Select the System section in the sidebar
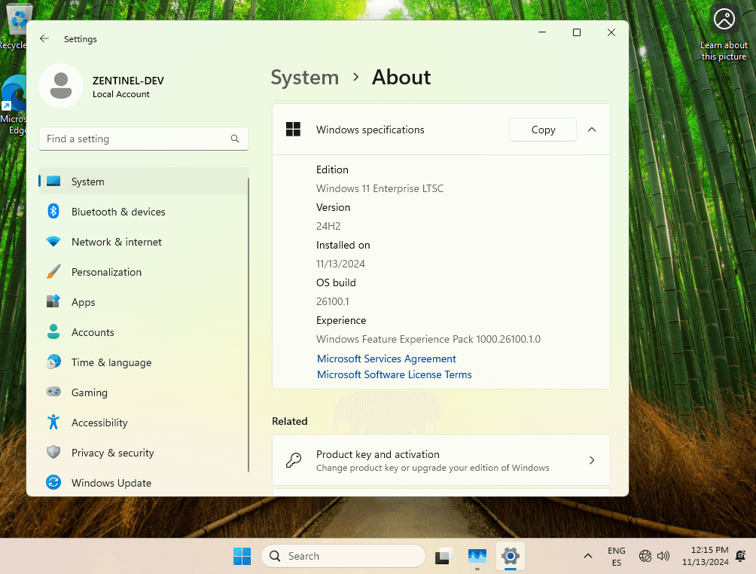 pyautogui.click(x=88, y=182)
